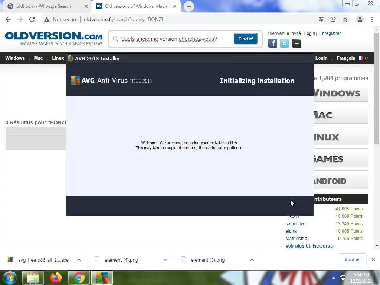Screen dimensions: 380x285
Task: Click the Mac category button in sidebar
Action: tap(341, 114)
